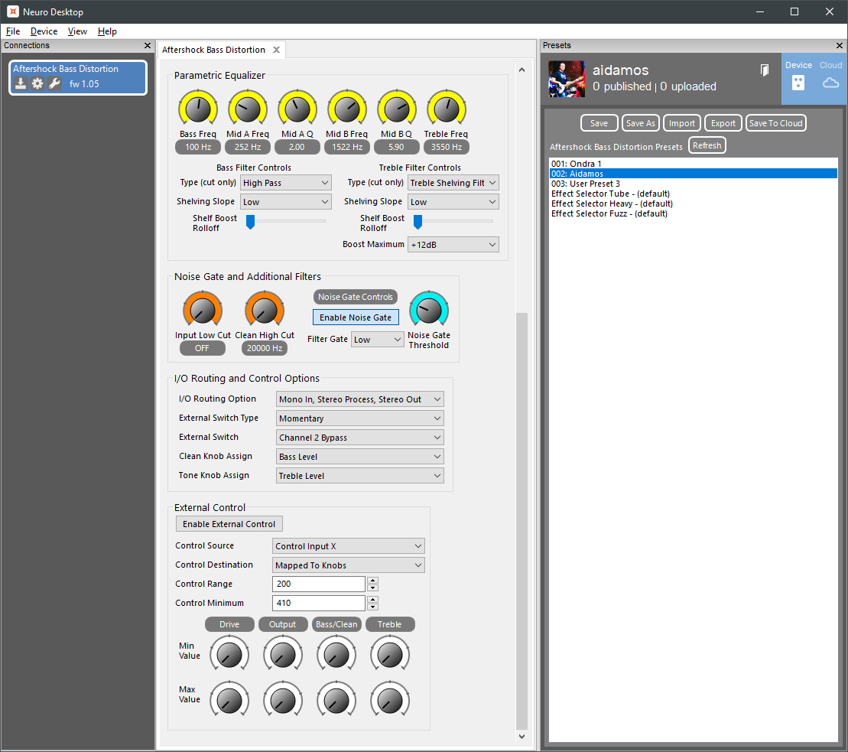Toggle Enable External Control

(229, 524)
